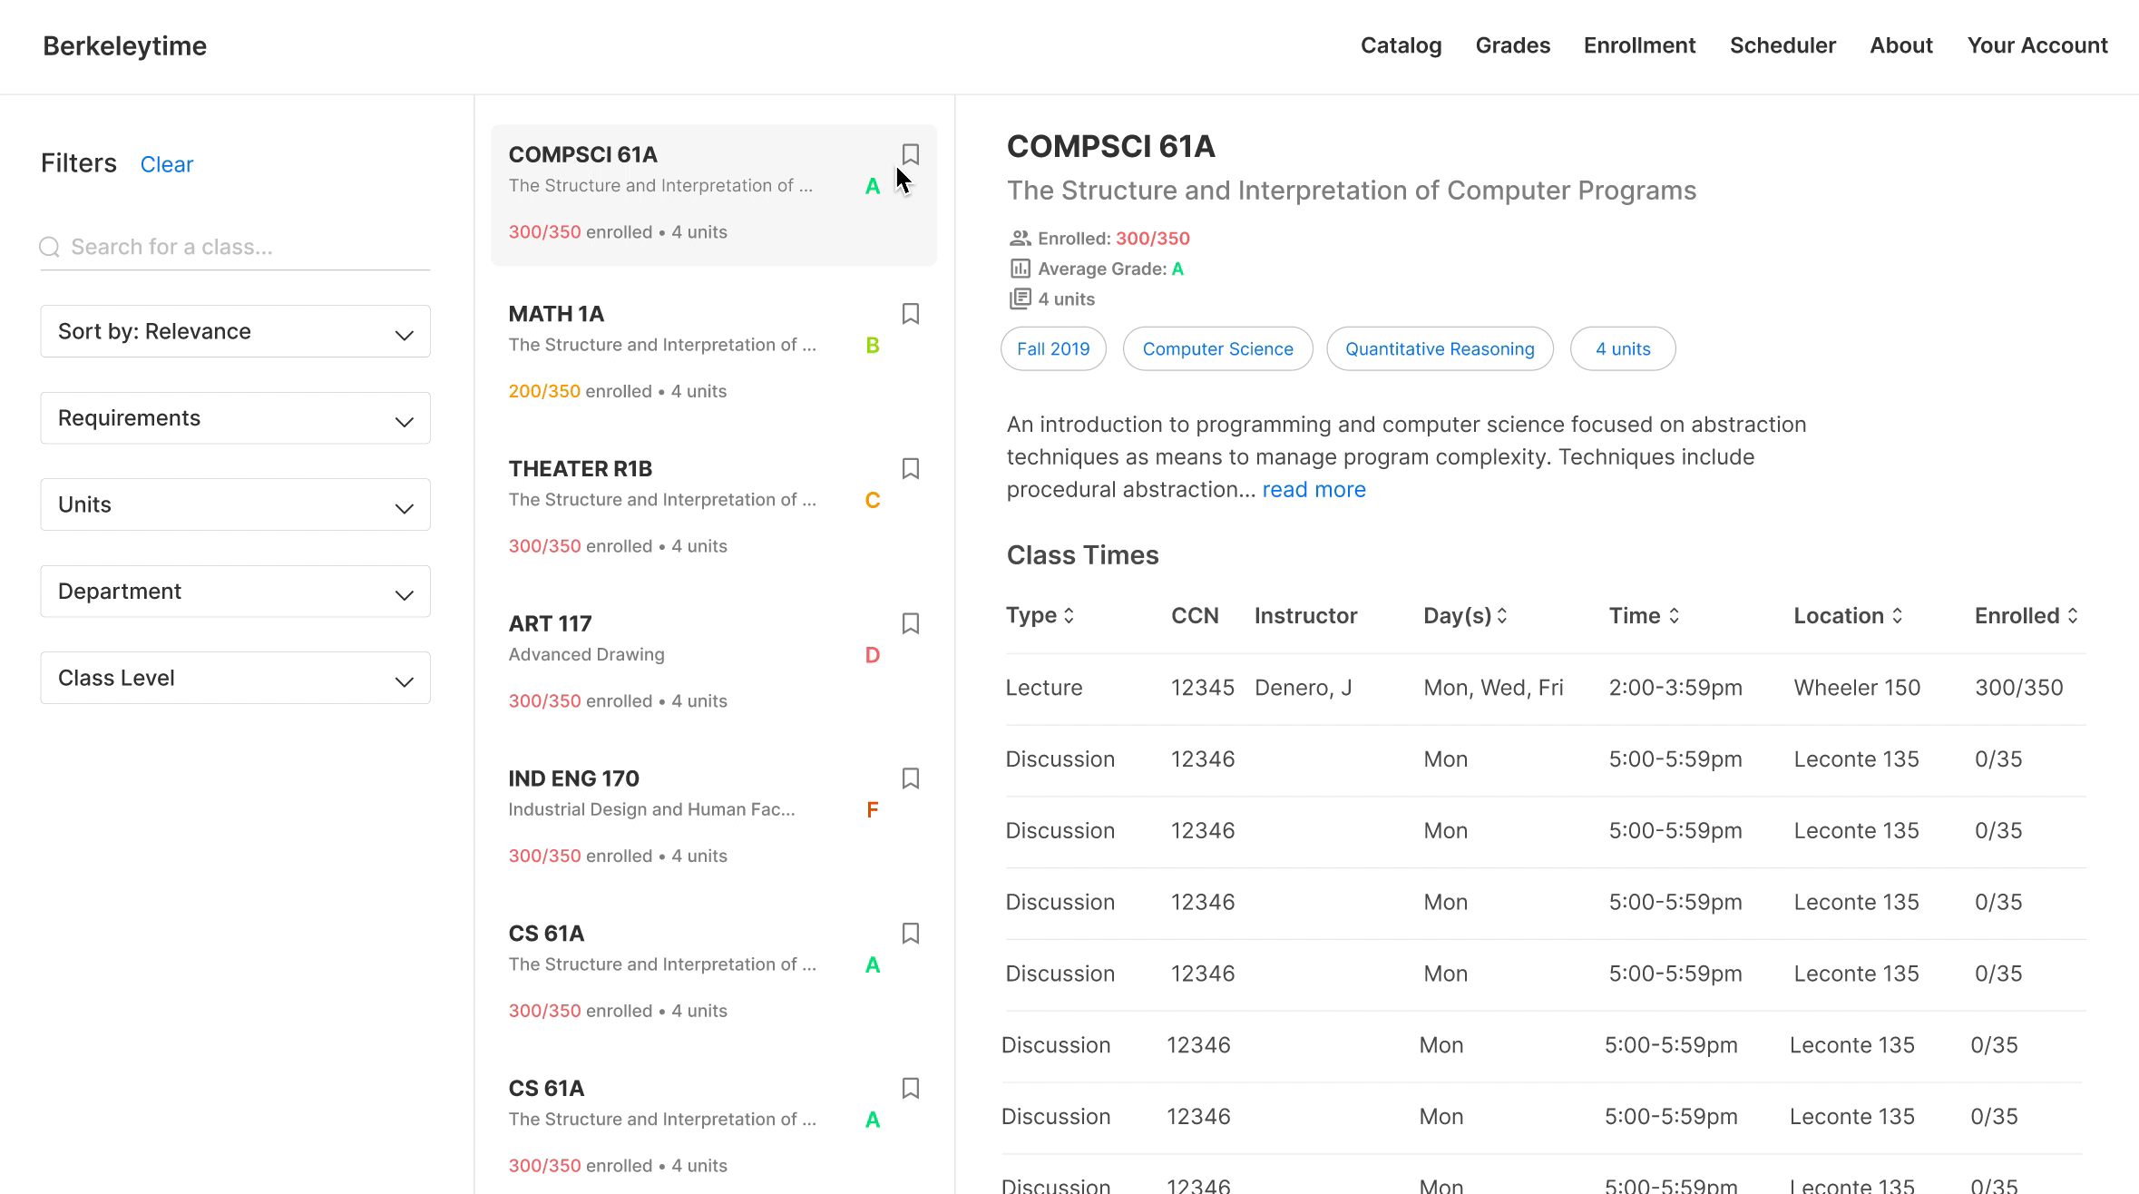Bookmark the THEATER R1B course
This screenshot has width=2139, height=1194.
pyautogui.click(x=911, y=469)
